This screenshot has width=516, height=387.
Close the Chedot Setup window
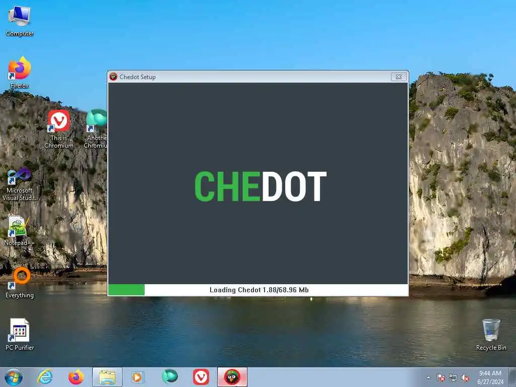[399, 77]
